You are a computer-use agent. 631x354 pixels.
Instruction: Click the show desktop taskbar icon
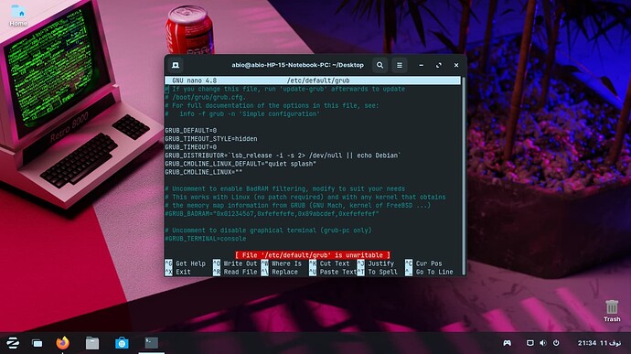pyautogui.click(x=37, y=343)
